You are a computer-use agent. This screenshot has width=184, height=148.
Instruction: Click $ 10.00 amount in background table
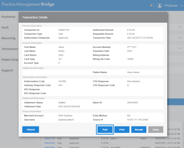(105, 143)
